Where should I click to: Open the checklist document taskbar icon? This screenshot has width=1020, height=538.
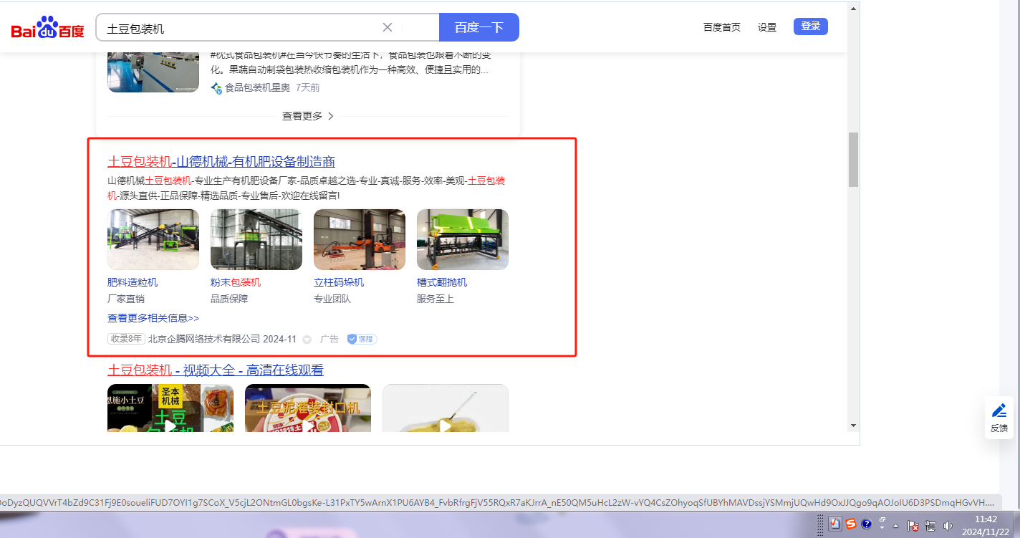[x=835, y=524]
